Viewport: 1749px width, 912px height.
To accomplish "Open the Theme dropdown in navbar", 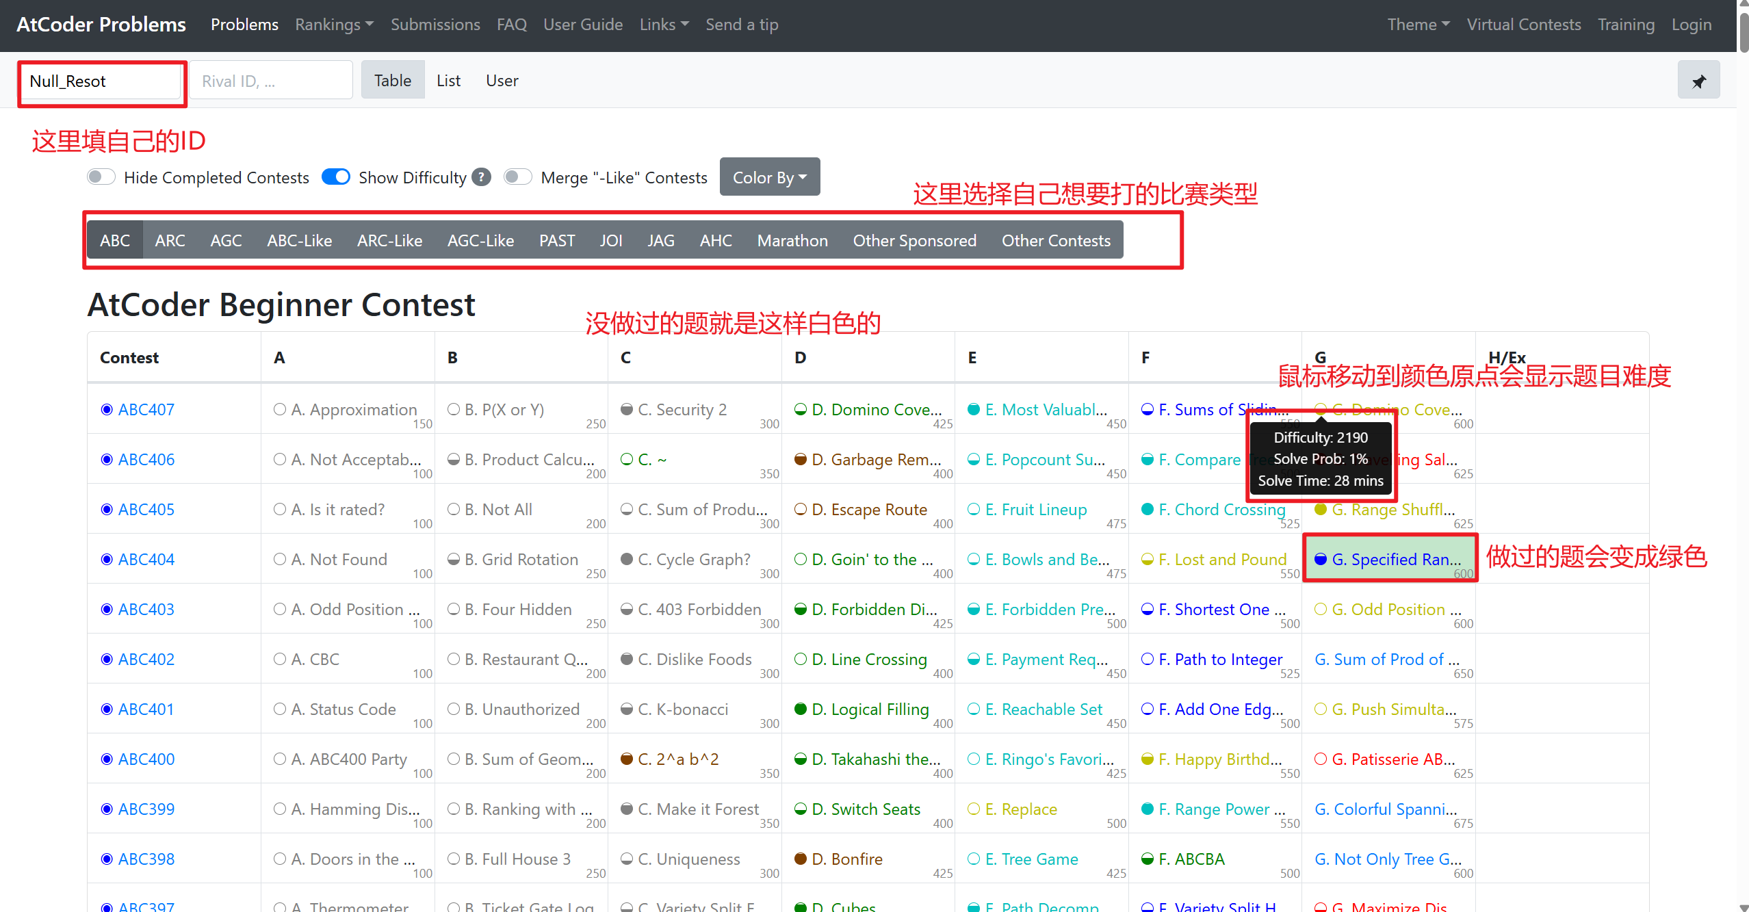I will 1418,25.
